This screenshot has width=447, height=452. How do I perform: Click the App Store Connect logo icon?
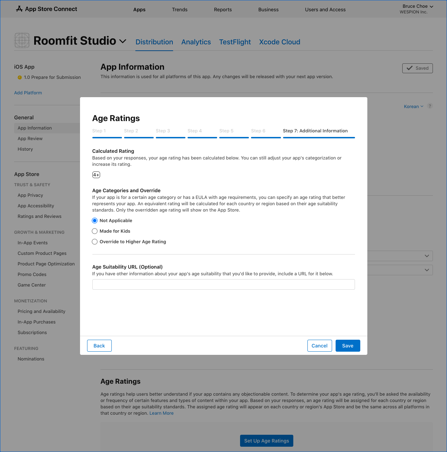click(19, 9)
